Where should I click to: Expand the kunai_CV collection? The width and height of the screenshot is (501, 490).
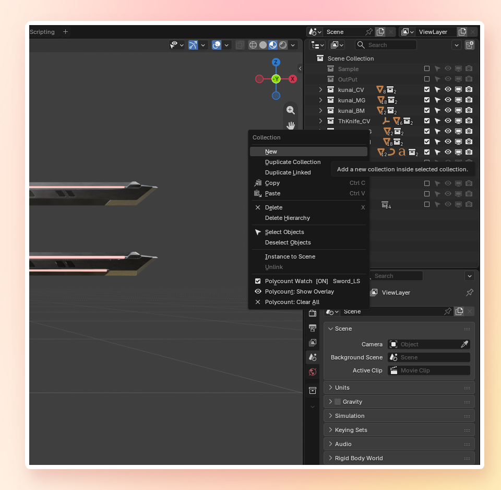(x=320, y=90)
